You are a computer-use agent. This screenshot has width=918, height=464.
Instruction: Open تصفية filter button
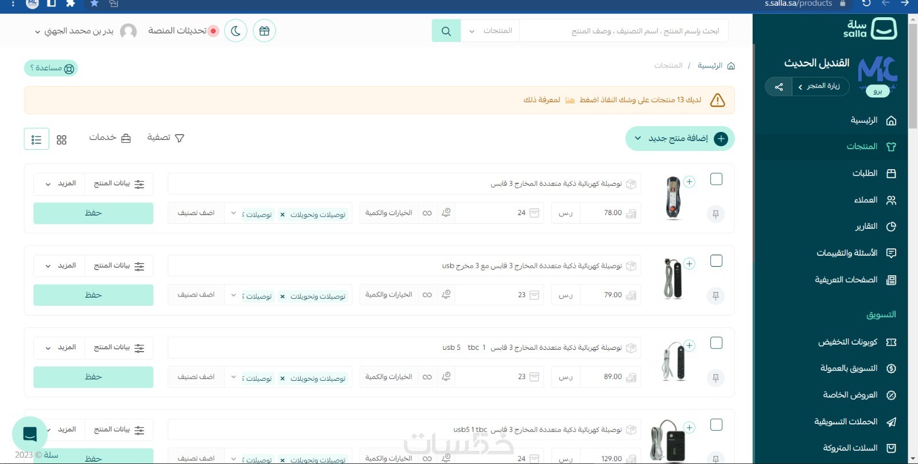pyautogui.click(x=165, y=138)
